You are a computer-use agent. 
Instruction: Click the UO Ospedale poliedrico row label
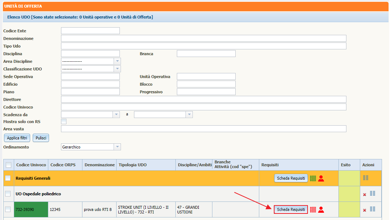pos(38,194)
